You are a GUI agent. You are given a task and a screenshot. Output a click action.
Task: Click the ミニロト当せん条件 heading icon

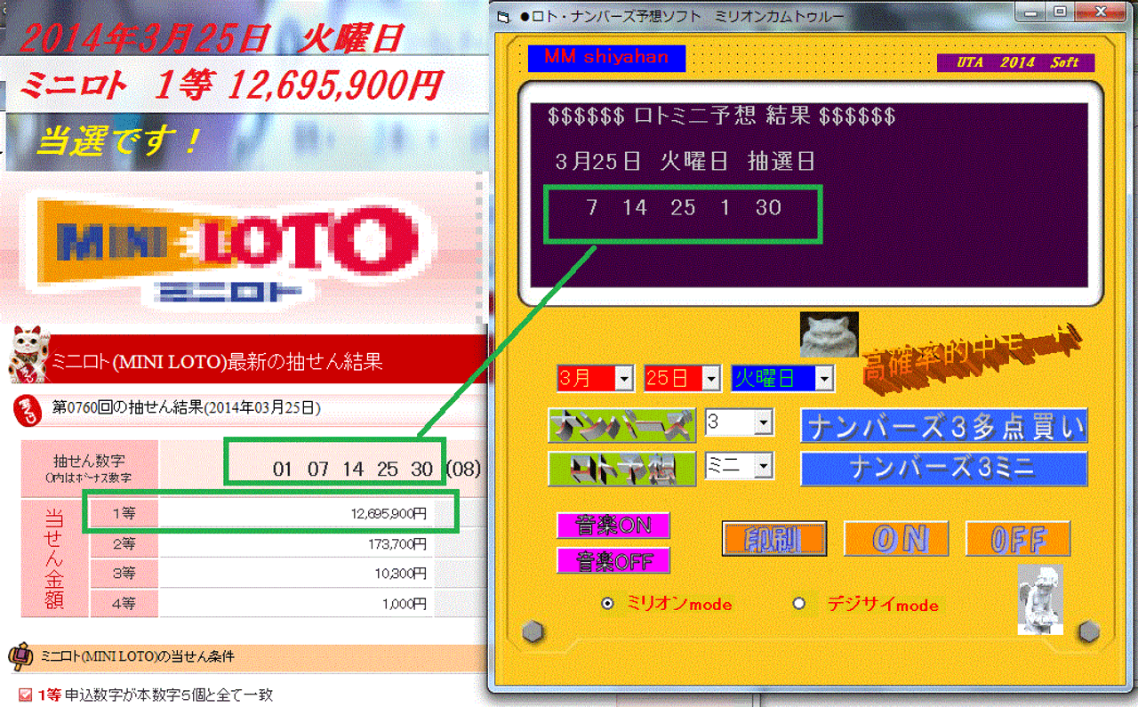(x=20, y=657)
